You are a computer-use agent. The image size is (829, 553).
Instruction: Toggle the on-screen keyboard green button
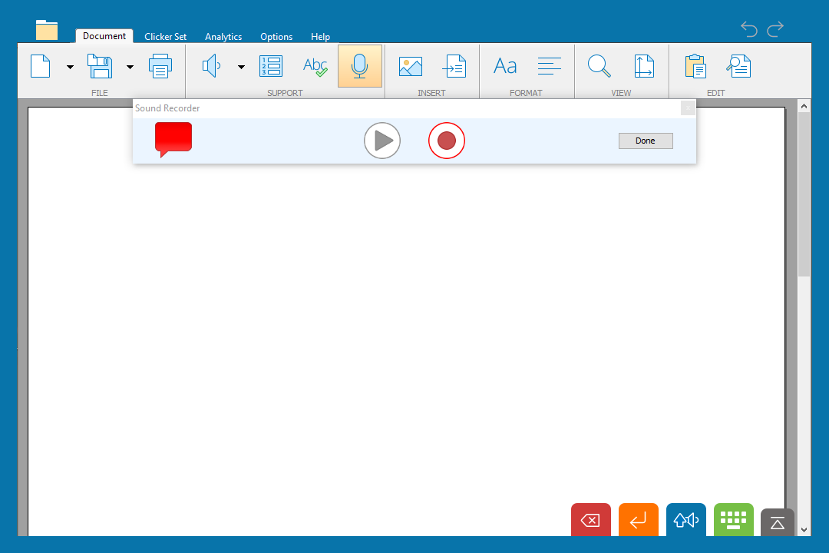click(733, 520)
